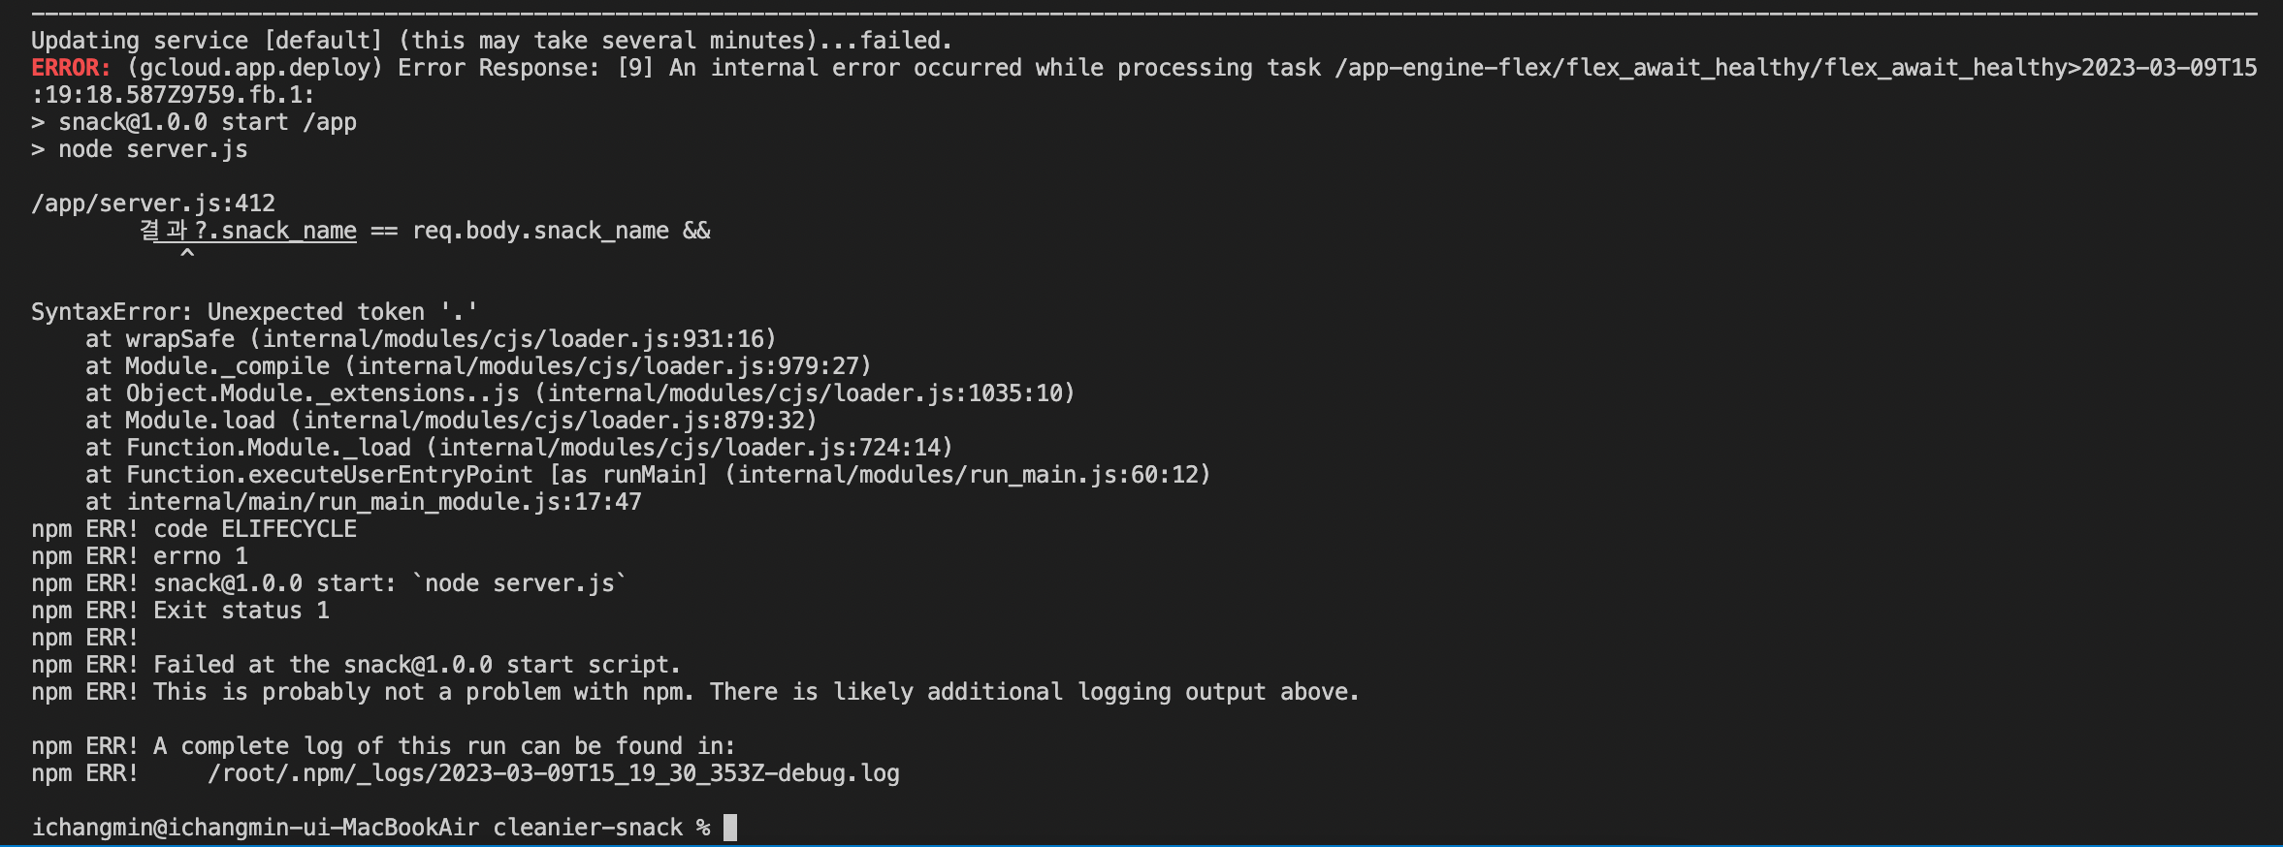Screen dimensions: 2283x847
Task: Click the red ERROR: label
Action: pos(71,68)
